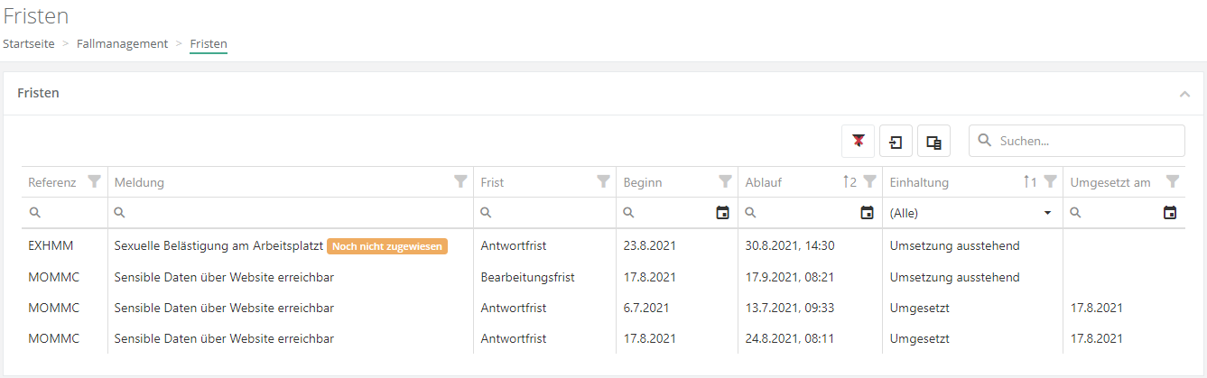This screenshot has height=378, width=1207.
Task: Collapse the Fristen panel
Action: [1184, 94]
